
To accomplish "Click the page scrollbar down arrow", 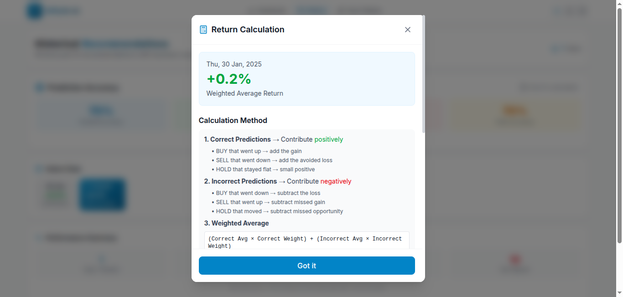I will pyautogui.click(x=619, y=293).
